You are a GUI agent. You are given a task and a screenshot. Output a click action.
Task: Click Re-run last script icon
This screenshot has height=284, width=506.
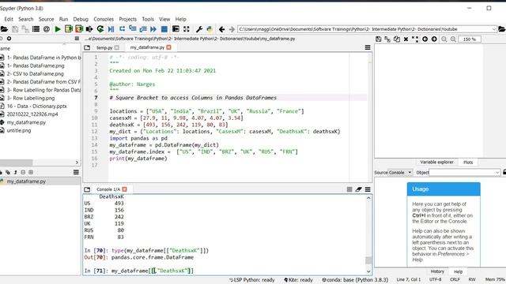[100, 29]
